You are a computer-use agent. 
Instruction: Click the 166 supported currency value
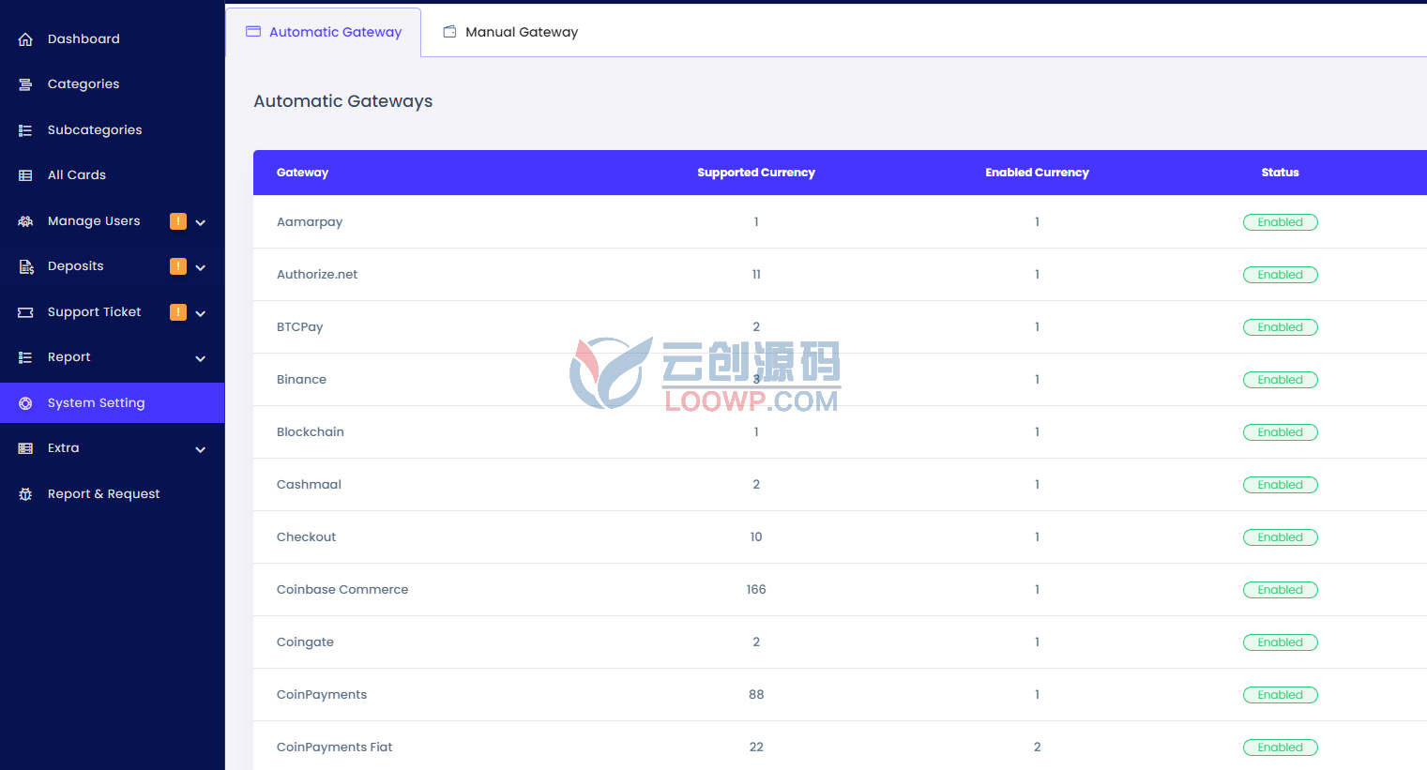756,590
